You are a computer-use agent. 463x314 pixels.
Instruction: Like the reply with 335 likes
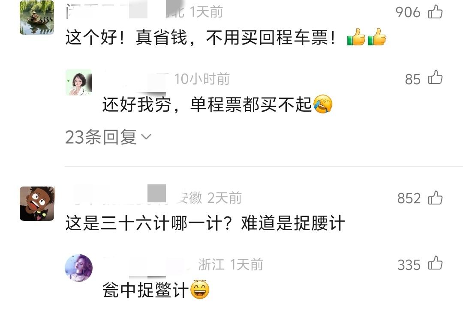point(435,263)
